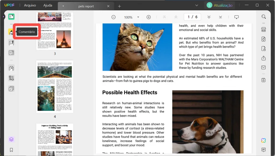Screen dimensions: 275x156
Task: Go to the previous page arrow
Action: 176,17
